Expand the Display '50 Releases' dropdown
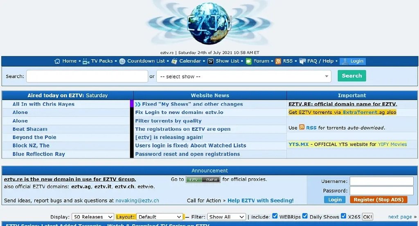 click(93, 217)
